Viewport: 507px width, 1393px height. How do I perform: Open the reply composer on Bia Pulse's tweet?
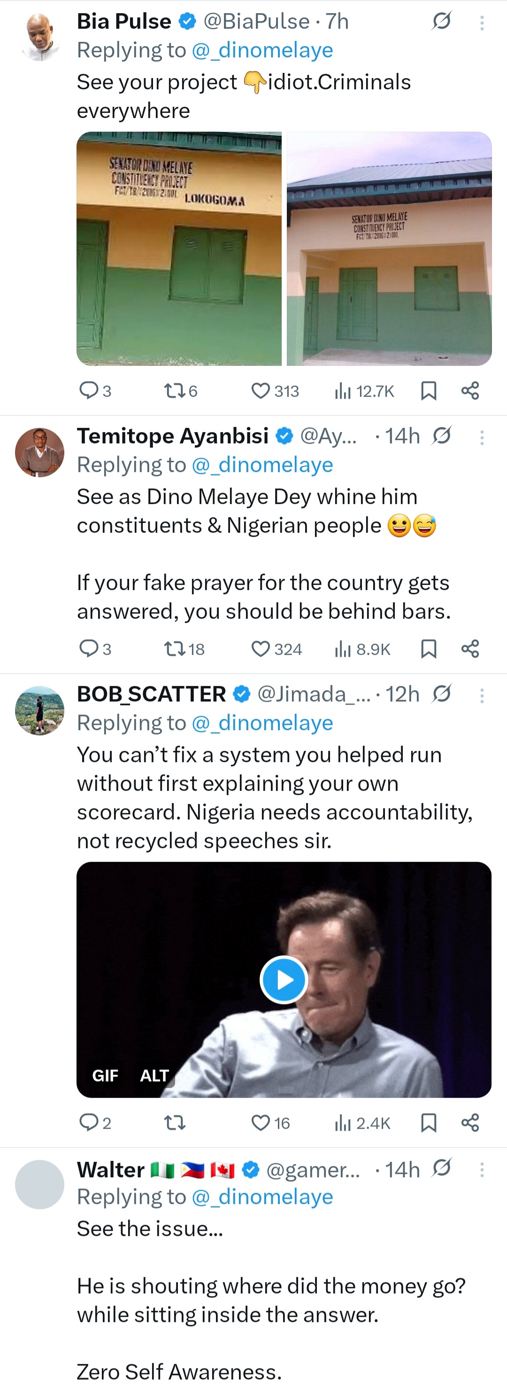(90, 391)
